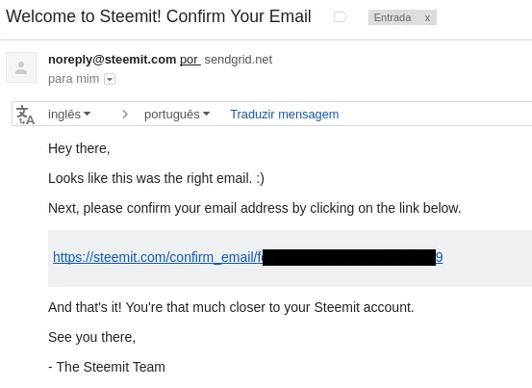Click the blacked-out portion of the link
532x388 pixels.
[x=349, y=257]
